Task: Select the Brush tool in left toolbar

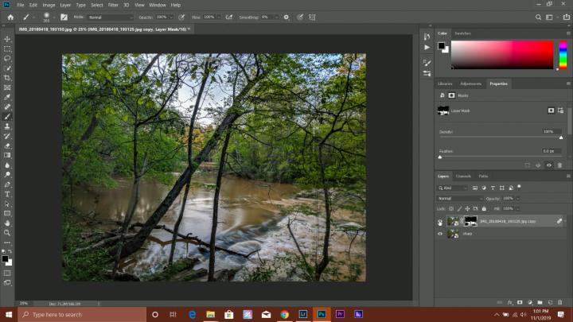Action: (7, 117)
